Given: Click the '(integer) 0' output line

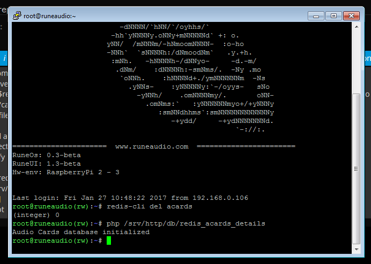Looking at the screenshot, I should point(36,215).
